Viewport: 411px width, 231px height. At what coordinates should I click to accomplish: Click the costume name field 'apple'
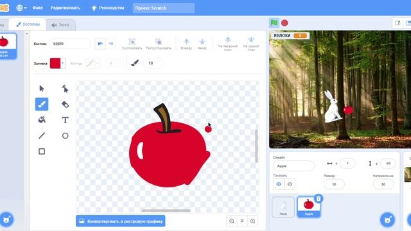coord(70,44)
